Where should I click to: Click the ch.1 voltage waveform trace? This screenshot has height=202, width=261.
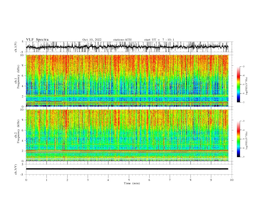[x=127, y=47]
